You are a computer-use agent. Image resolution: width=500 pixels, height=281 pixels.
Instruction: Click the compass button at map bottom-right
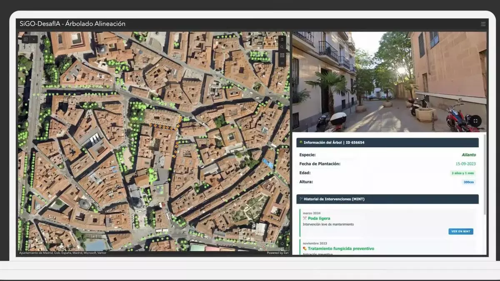click(x=282, y=244)
